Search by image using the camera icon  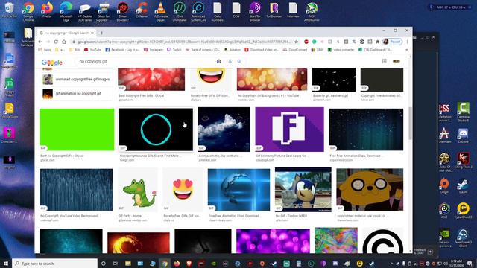click(x=218, y=61)
